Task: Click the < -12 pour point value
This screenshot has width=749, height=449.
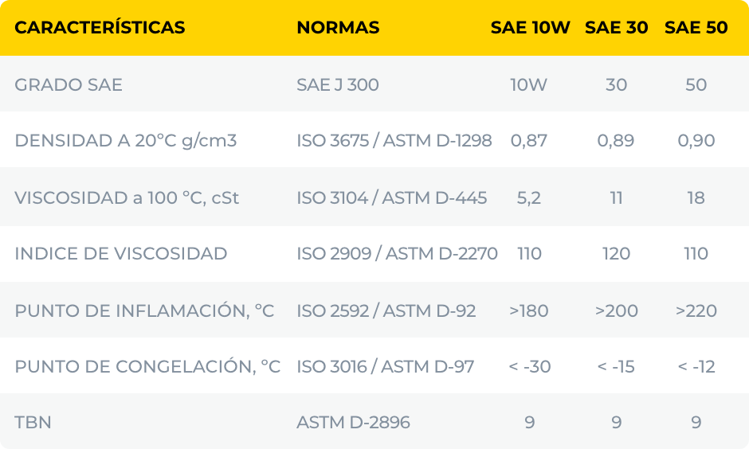Action: tap(696, 367)
